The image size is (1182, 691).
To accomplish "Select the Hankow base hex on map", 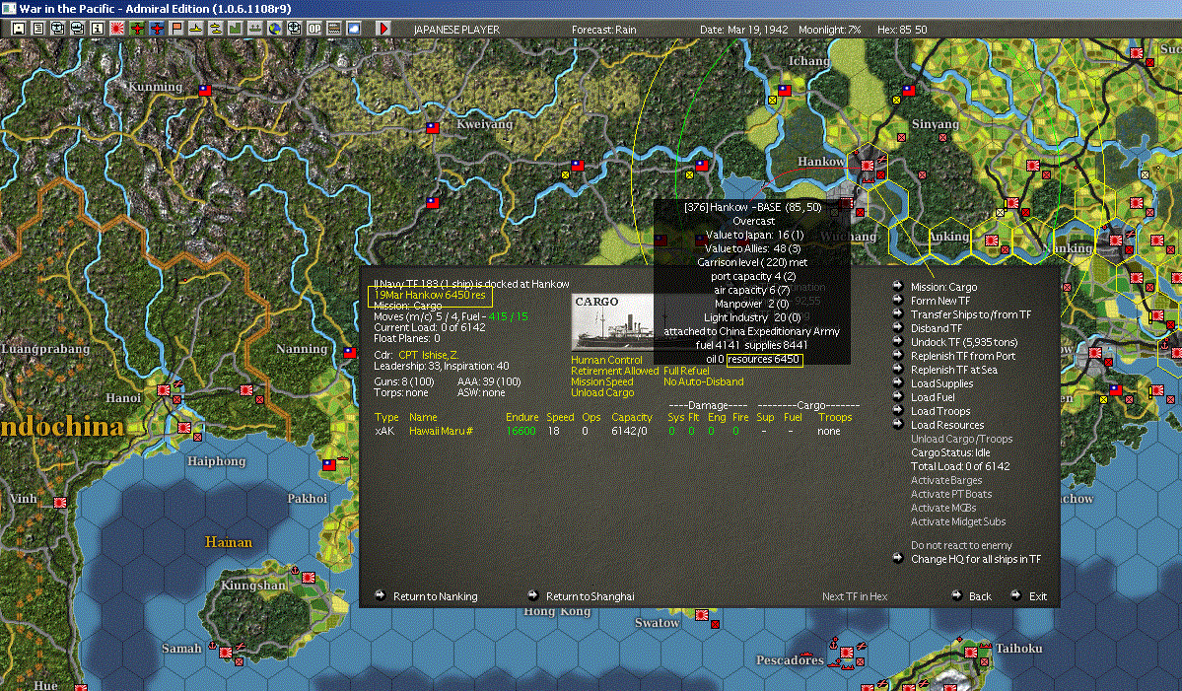I will (867, 165).
